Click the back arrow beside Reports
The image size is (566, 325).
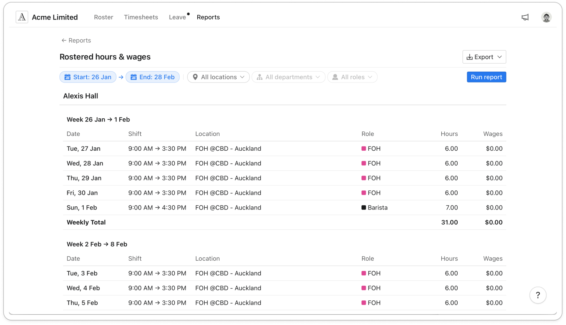click(64, 40)
